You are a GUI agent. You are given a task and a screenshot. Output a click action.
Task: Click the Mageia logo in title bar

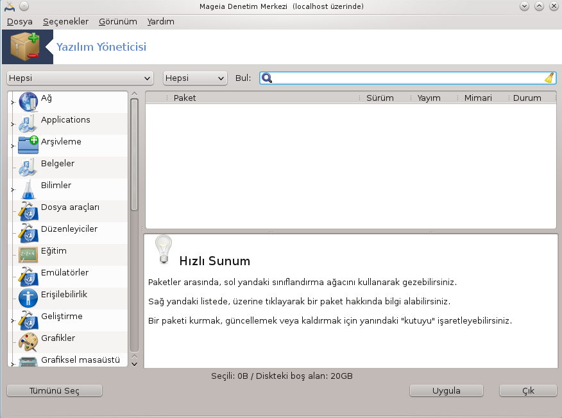click(10, 6)
